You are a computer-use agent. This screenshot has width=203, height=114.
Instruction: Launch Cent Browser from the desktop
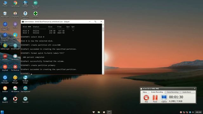(15, 4)
